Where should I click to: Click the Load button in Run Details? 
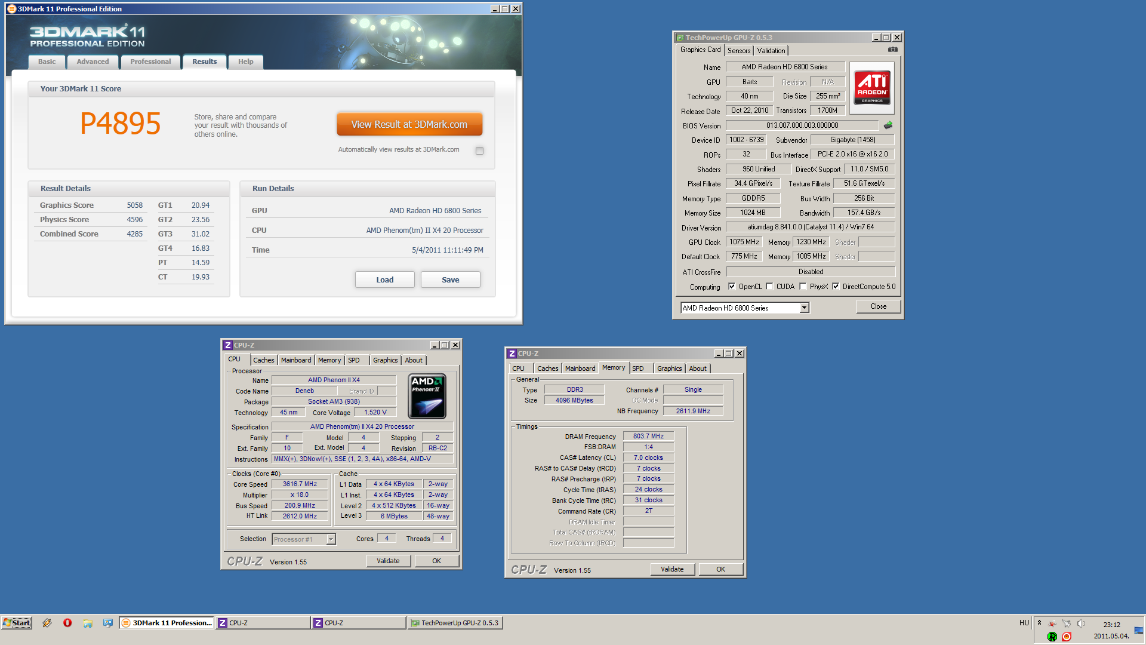tap(385, 279)
